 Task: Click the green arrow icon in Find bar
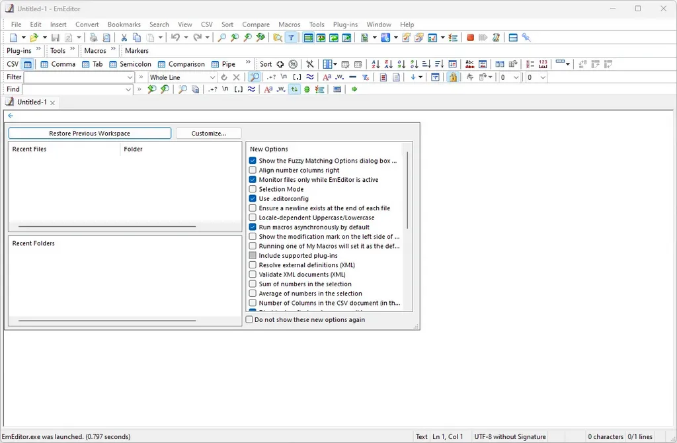(354, 89)
